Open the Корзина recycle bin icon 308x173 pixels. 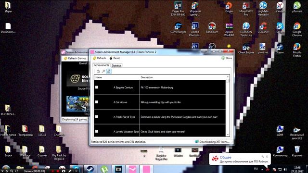pyautogui.click(x=297, y=151)
